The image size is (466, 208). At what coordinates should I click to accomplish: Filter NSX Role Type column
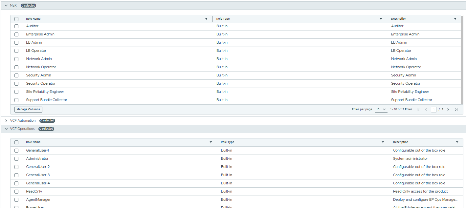381,19
